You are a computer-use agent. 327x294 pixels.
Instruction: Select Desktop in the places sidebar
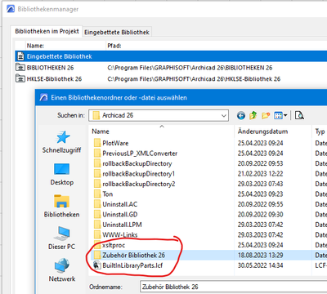point(62,174)
